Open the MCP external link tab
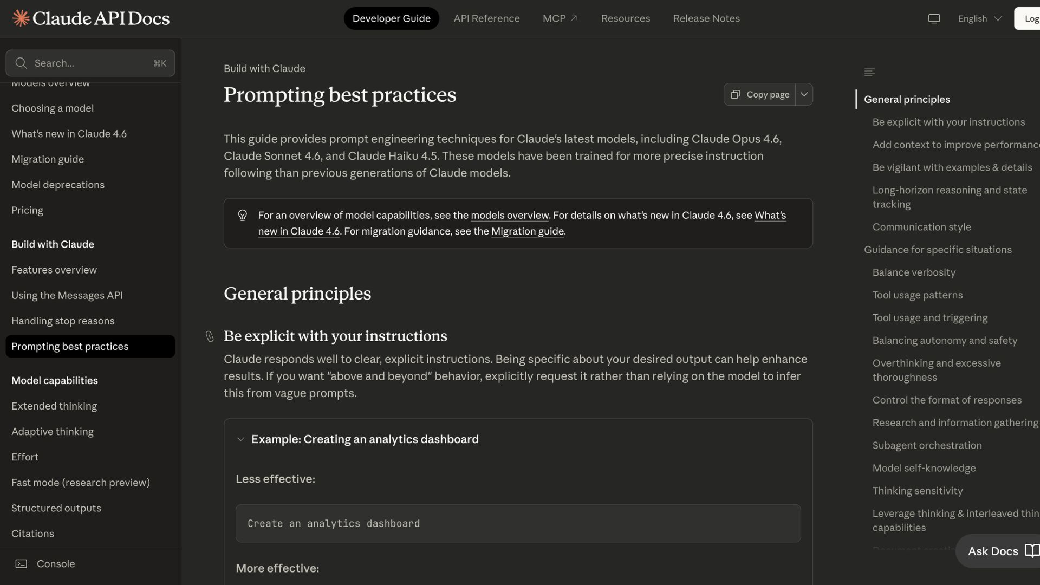Image resolution: width=1040 pixels, height=585 pixels. point(560,19)
